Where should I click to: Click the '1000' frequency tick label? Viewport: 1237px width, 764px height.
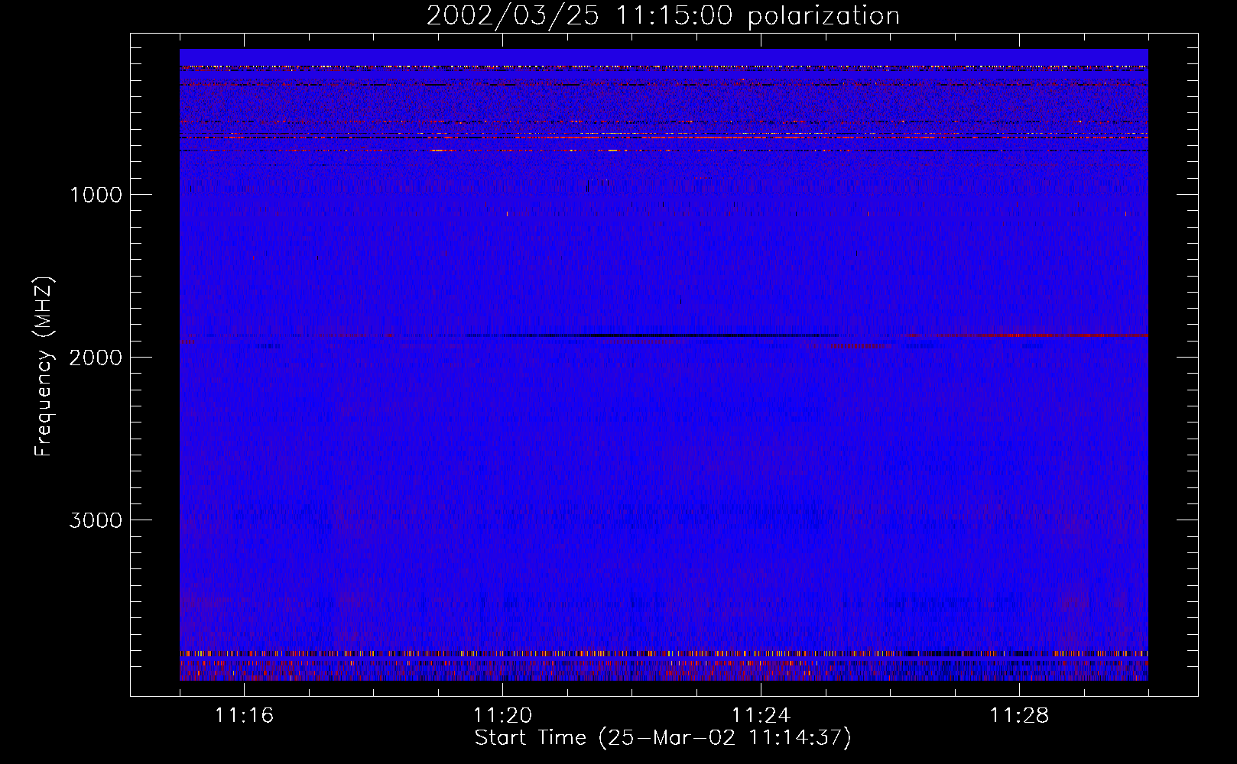(96, 195)
